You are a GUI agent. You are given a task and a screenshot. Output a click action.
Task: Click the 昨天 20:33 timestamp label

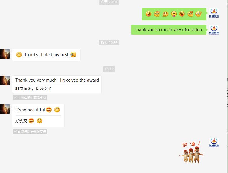pos(109,42)
